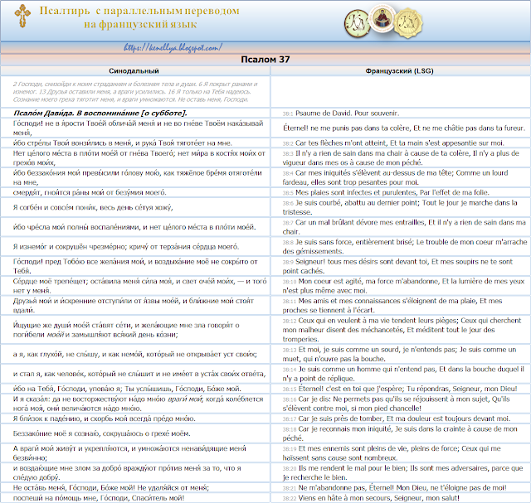Image resolution: width=531 pixels, height=503 pixels.
Task: Click the grey italic summary paragraph
Action: coord(135,92)
